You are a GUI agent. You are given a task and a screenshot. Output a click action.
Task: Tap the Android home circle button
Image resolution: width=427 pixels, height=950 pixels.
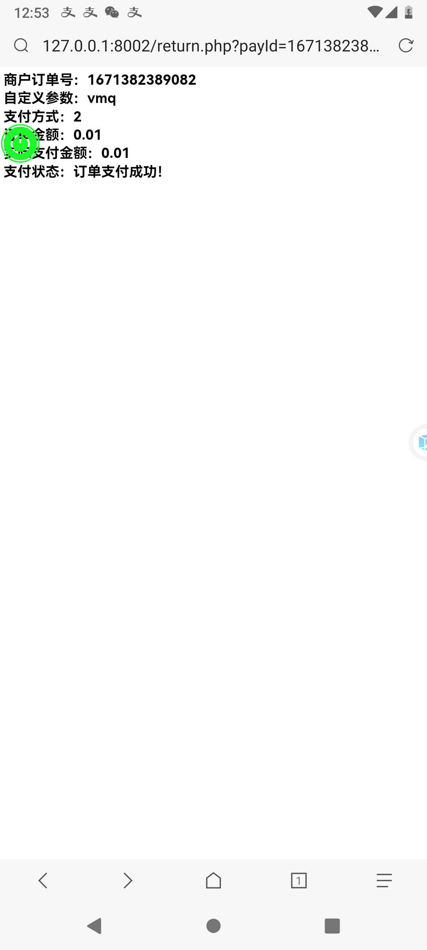[x=213, y=926]
